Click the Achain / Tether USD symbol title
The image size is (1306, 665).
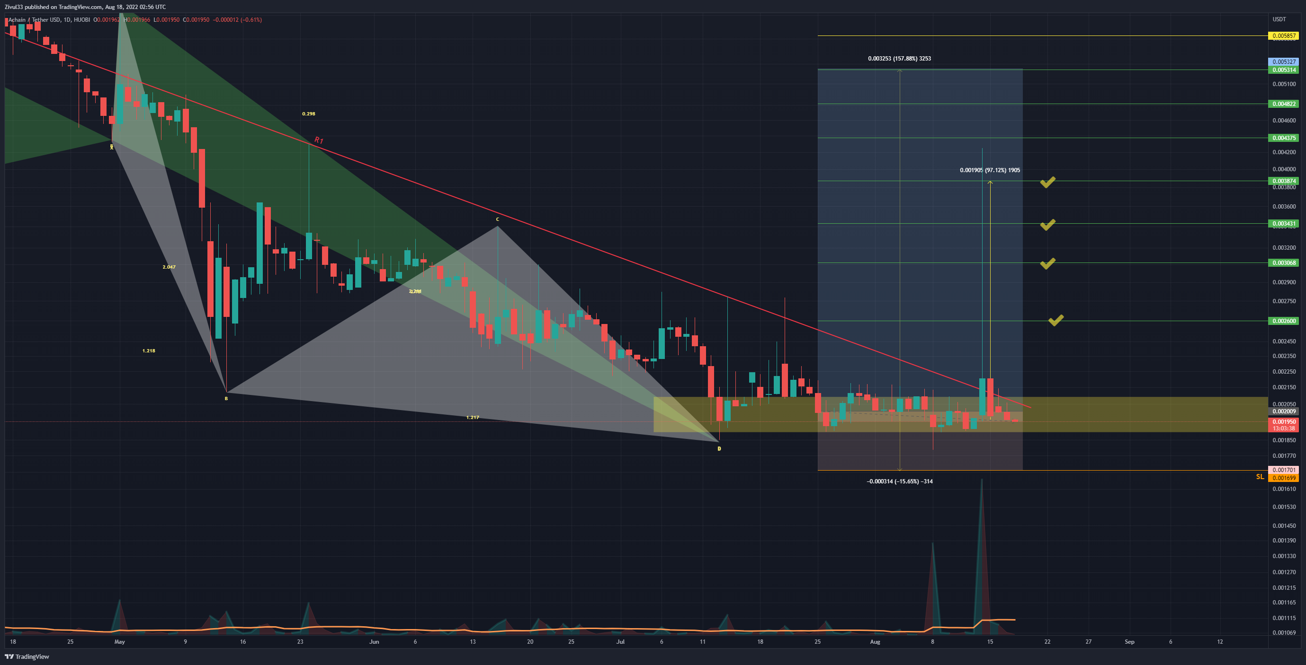point(35,20)
